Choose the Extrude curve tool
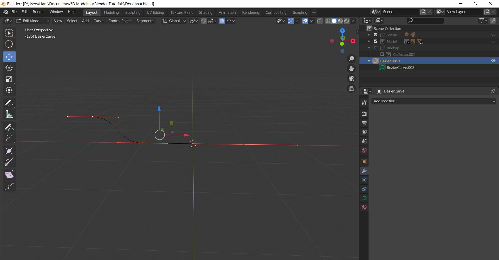499x260 pixels. [x=9, y=138]
